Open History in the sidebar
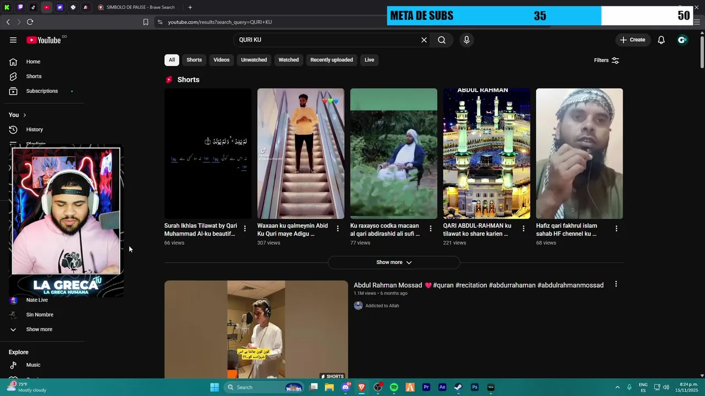The width and height of the screenshot is (705, 396). (34, 130)
